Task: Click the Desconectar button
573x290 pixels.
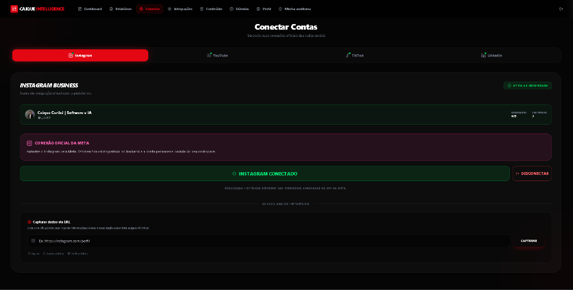Action: 532,174
